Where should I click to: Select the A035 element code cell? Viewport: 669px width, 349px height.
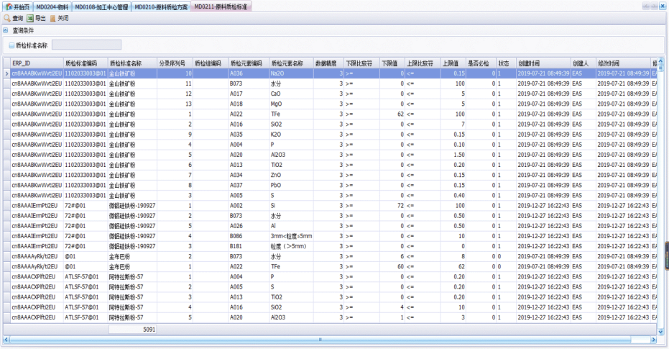(249, 134)
